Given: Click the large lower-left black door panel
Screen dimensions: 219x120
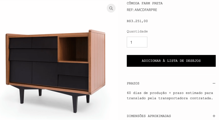Looking at the screenshot, I should click(21, 72).
